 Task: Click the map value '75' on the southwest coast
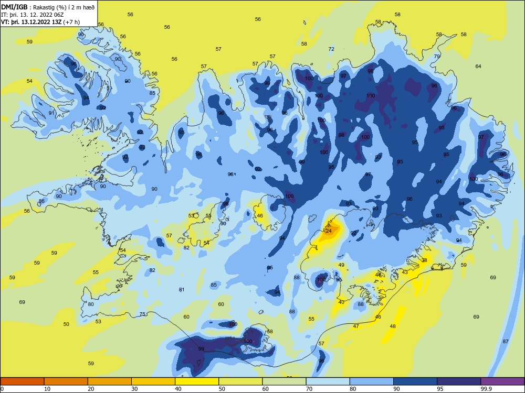click(x=143, y=314)
